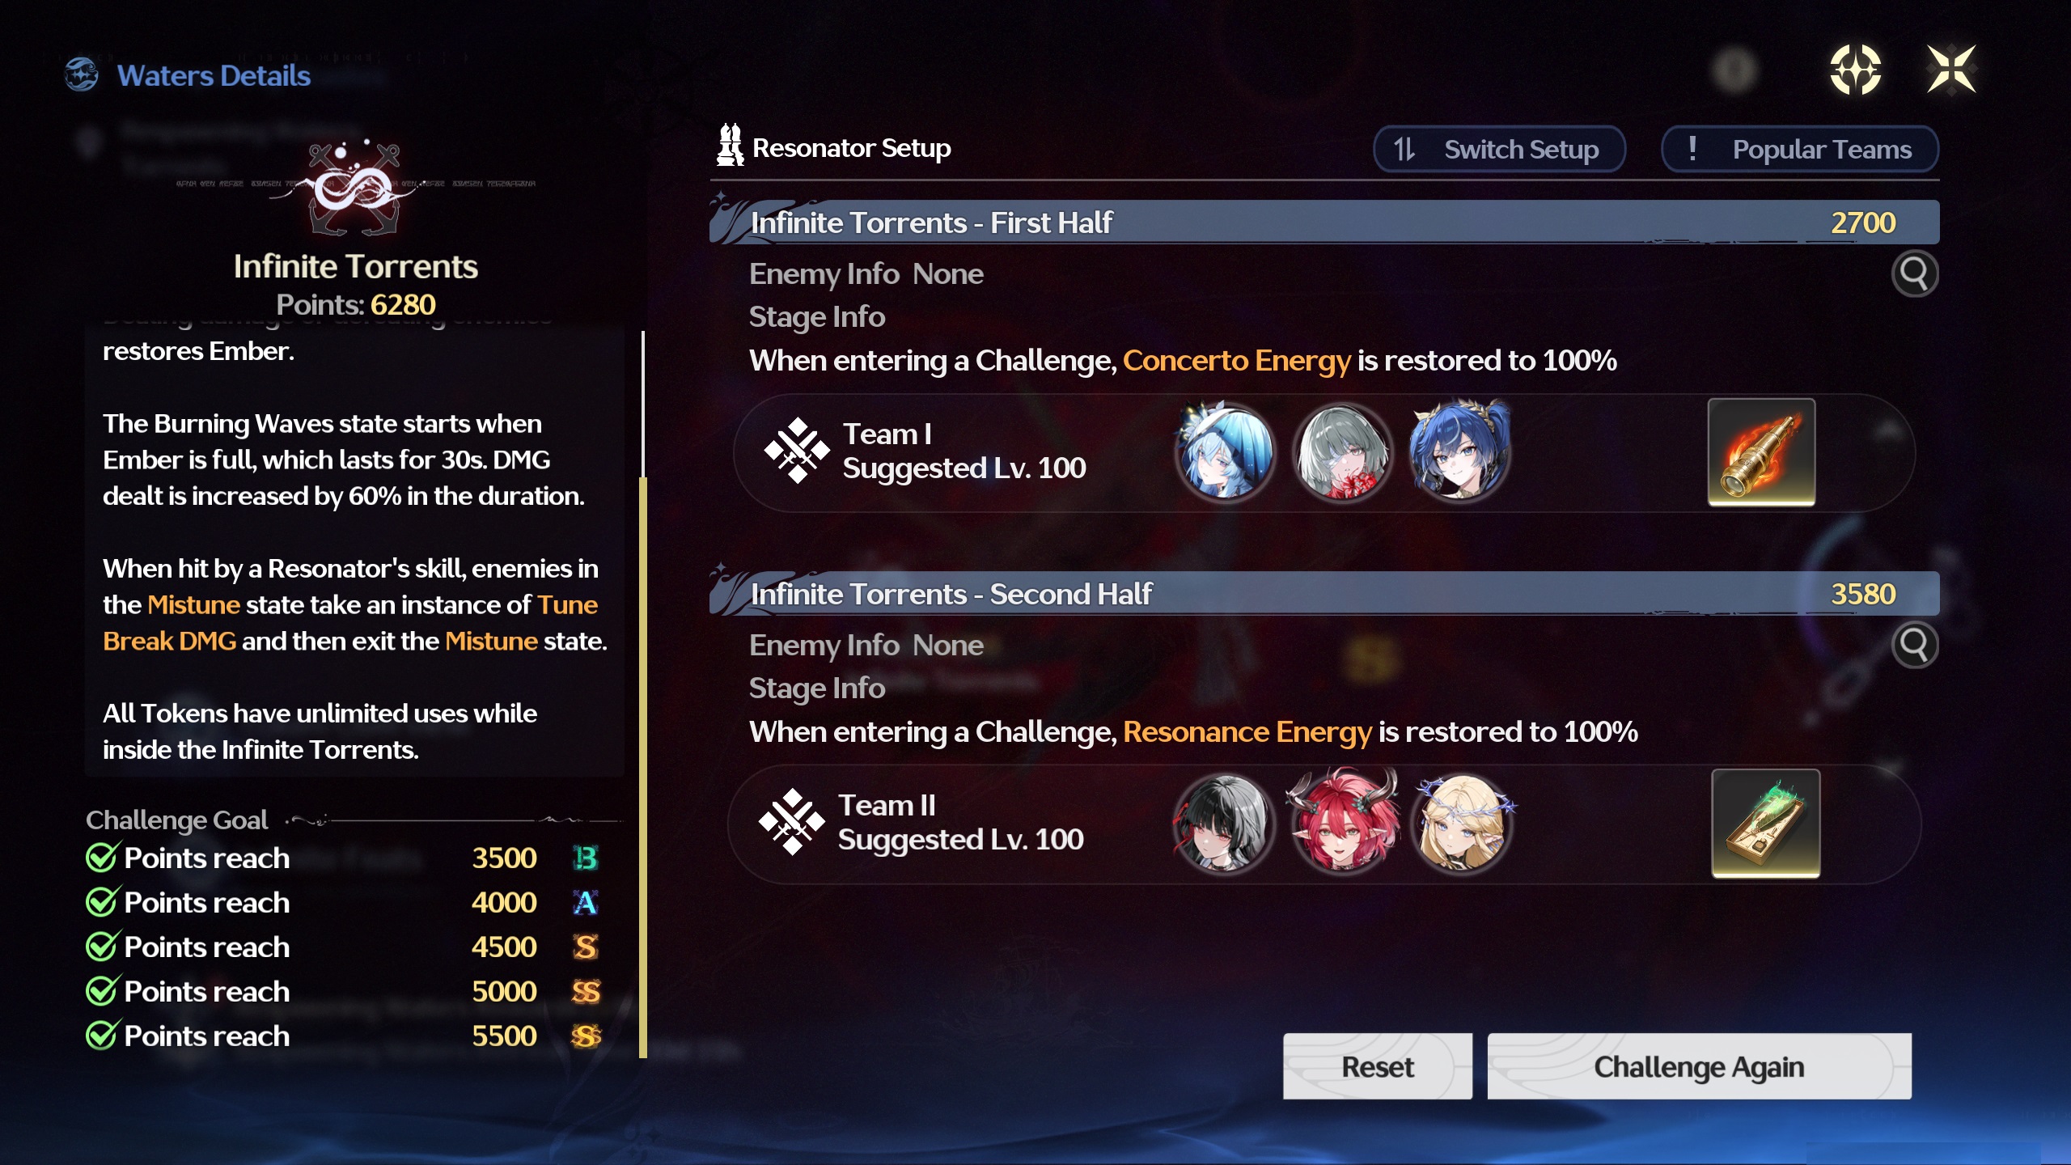
Task: Click the gray-haired resonator portrait in Team I
Action: click(1343, 452)
